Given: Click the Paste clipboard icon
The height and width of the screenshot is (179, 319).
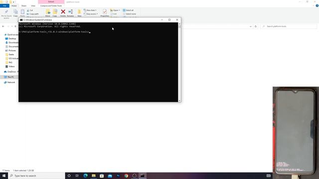Looking at the screenshot, I should 22,12.
